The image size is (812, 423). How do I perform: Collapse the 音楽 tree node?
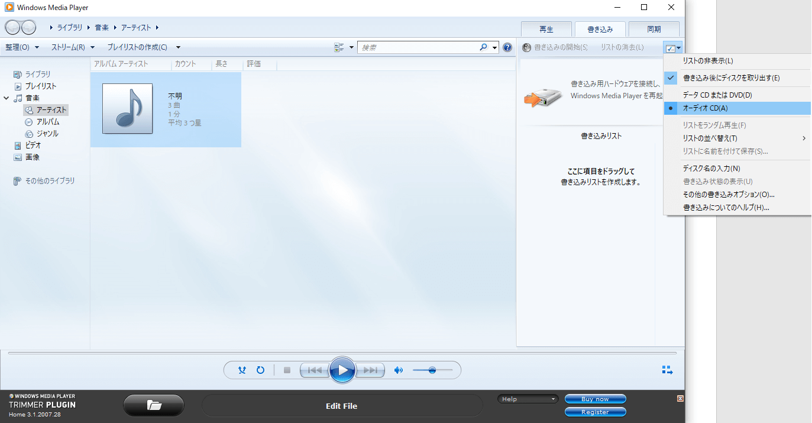tap(7, 98)
